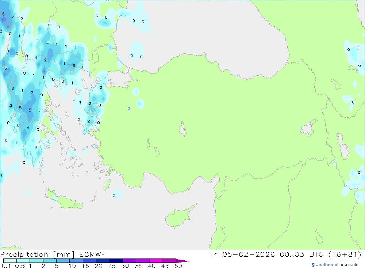Click the 45–50 mm legend swatch

(x=169, y=261)
